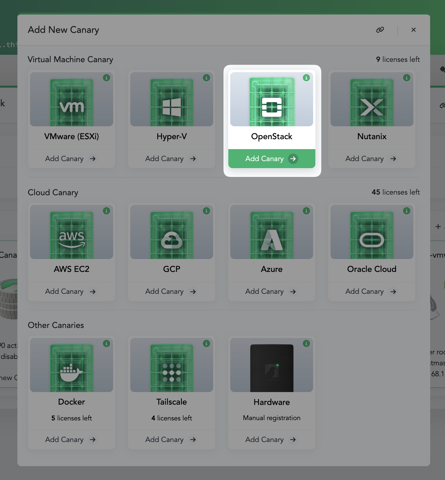This screenshot has height=480, width=445.
Task: Show info for OpenStack canary
Action: [306, 78]
